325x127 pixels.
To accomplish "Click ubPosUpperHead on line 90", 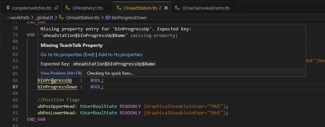I will click(56, 106).
